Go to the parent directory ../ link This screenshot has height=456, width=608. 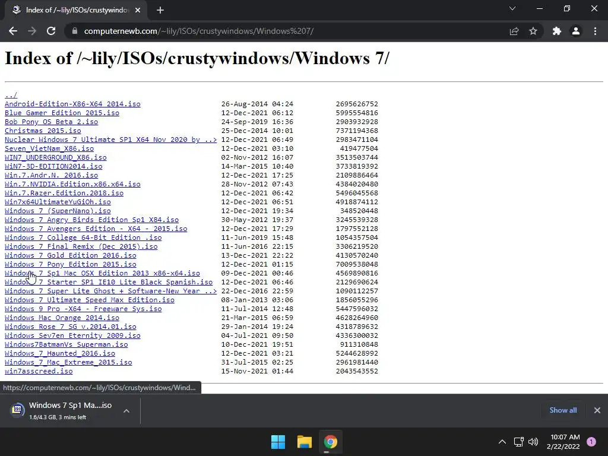pyautogui.click(x=11, y=95)
